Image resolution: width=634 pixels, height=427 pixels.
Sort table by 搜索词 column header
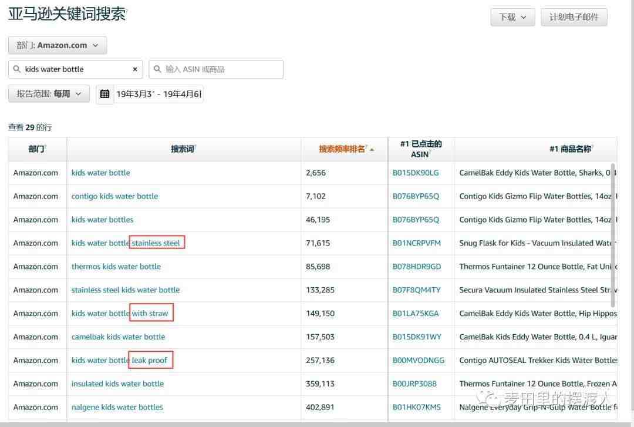[183, 149]
